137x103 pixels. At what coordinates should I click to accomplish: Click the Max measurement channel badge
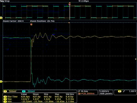(5, 99)
